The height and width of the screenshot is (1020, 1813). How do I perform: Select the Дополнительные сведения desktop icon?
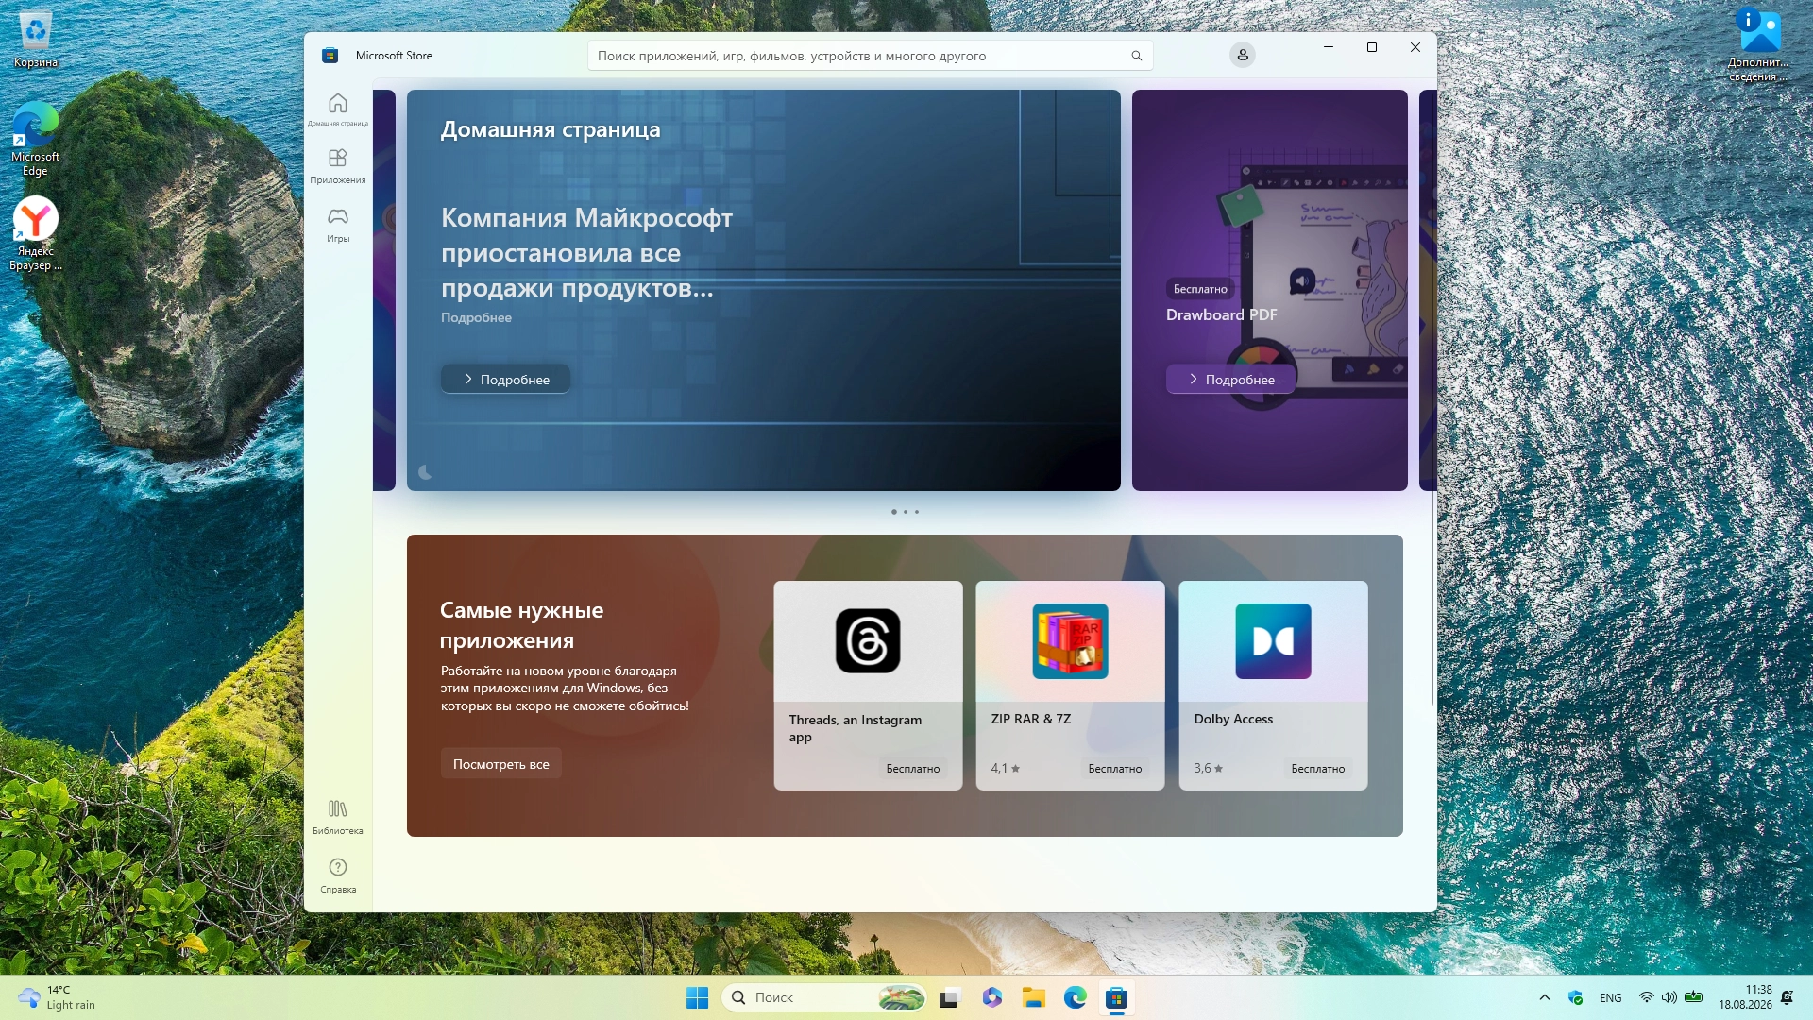1759,44
